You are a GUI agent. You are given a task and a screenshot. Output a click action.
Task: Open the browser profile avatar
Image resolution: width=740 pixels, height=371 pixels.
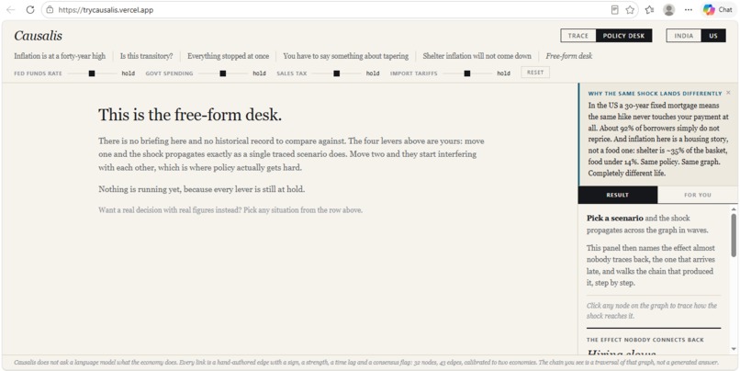point(668,9)
